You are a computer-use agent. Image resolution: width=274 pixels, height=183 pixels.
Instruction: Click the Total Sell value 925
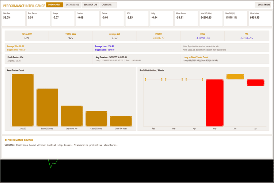pyautogui.click(x=71, y=38)
